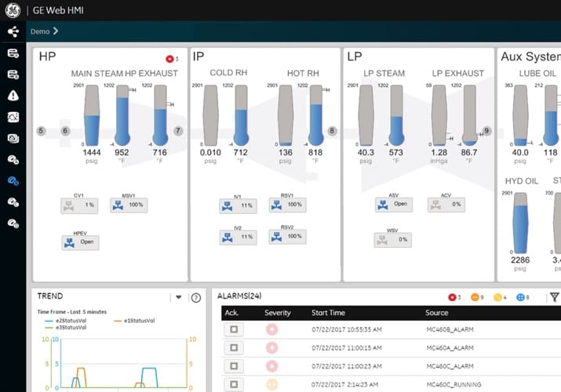Click the HP panel red alarm indicator
This screenshot has width=561, height=392.
(x=169, y=59)
